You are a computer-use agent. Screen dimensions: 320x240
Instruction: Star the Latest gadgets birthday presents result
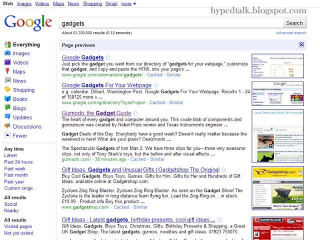click(219, 219)
